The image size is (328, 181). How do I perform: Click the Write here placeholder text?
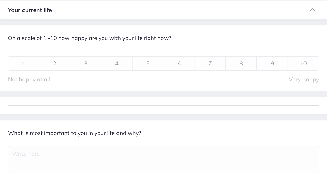(x=26, y=154)
